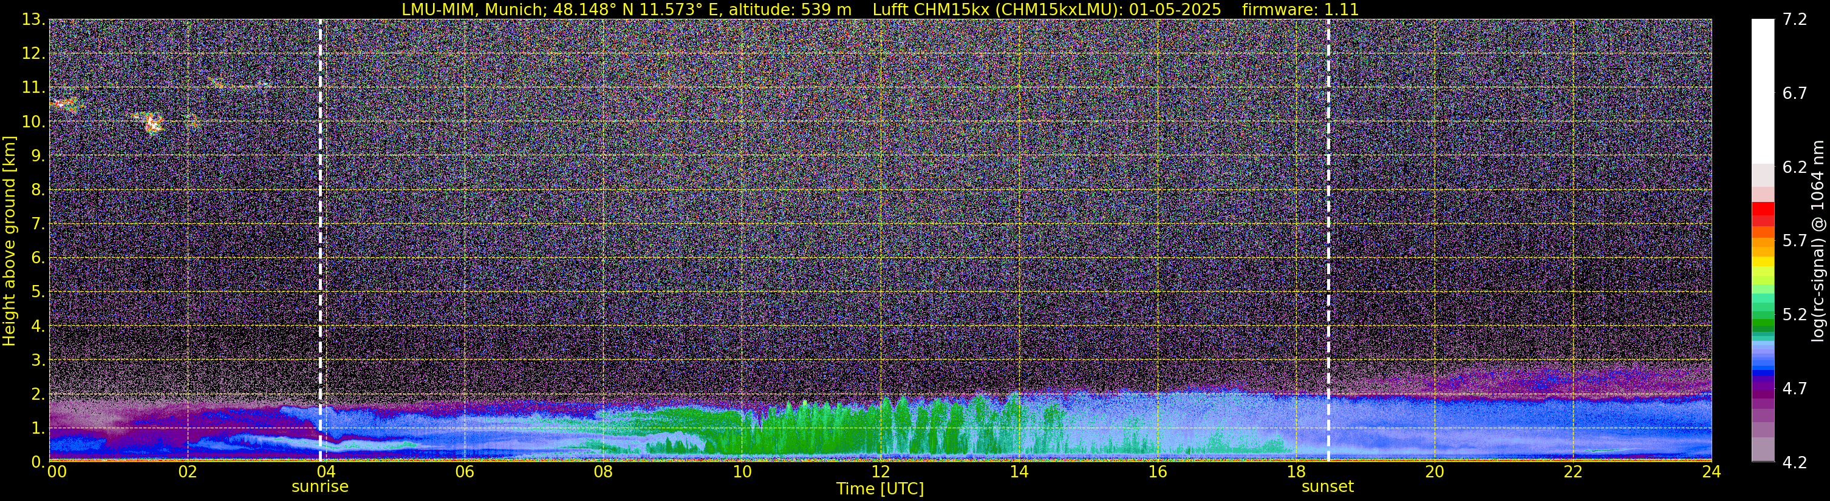The image size is (1830, 501).
Task: Click the '10' tick on the time axis
Action: click(742, 472)
